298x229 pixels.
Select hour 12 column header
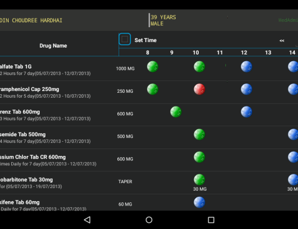coord(244,53)
